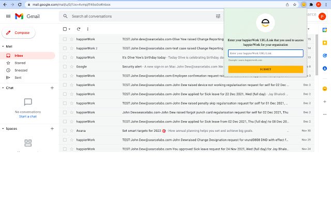Refresh the inbox list
The height and width of the screenshot is (206, 331).
click(x=79, y=29)
